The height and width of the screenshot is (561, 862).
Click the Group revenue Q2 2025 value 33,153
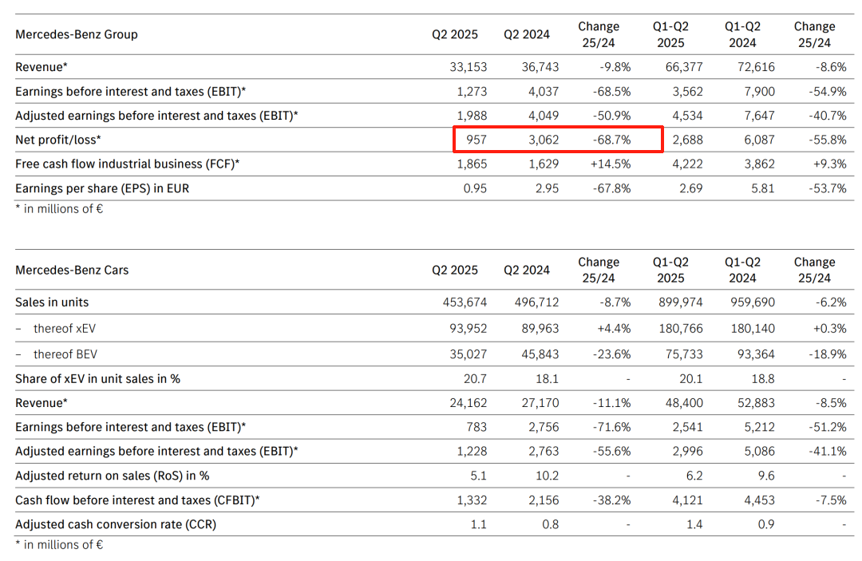468,67
